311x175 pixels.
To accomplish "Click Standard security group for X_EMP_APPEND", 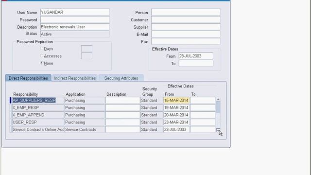I will pyautogui.click(x=152, y=115).
